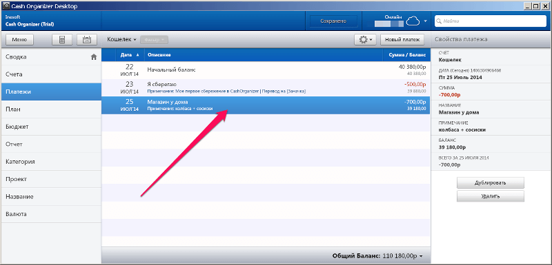Click the magnifier icon in search box
The height and width of the screenshot is (265, 552).
point(439,21)
